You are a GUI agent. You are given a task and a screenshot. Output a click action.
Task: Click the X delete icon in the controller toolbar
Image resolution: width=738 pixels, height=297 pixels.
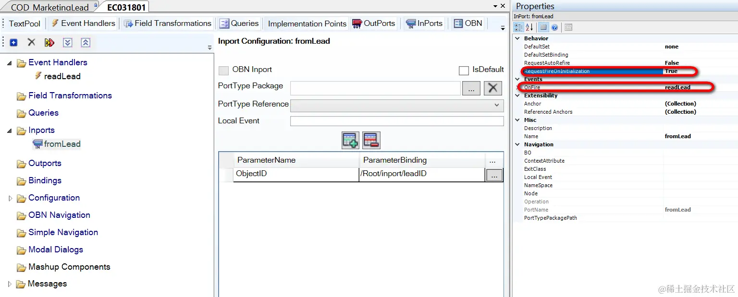(31, 42)
